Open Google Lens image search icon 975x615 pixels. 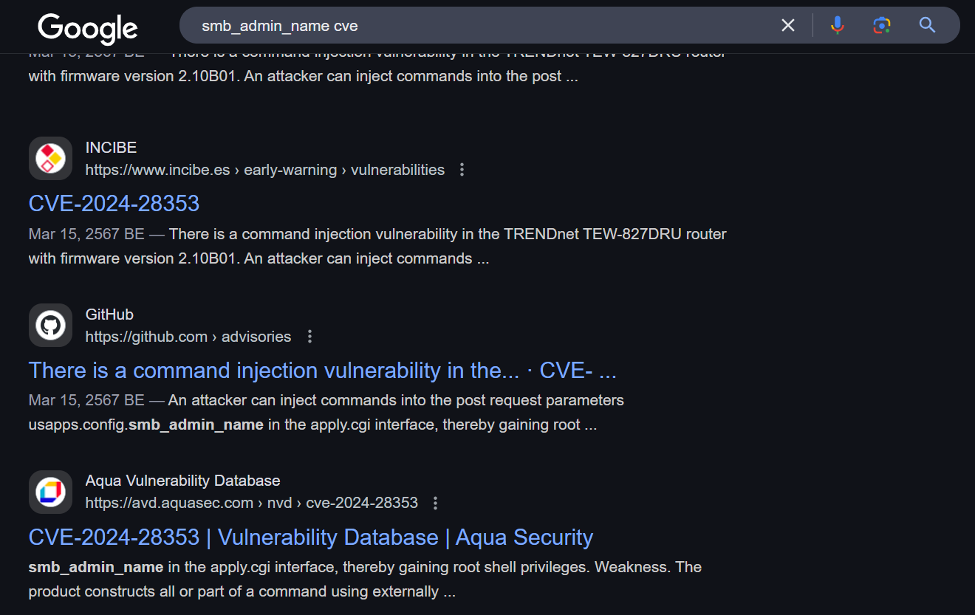[x=881, y=26]
